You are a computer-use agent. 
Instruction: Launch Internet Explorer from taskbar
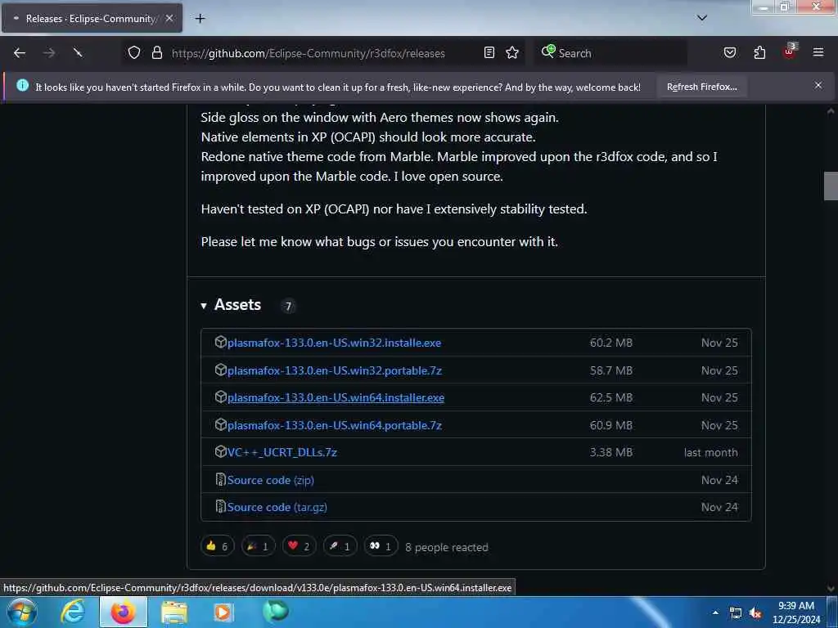pos(72,612)
